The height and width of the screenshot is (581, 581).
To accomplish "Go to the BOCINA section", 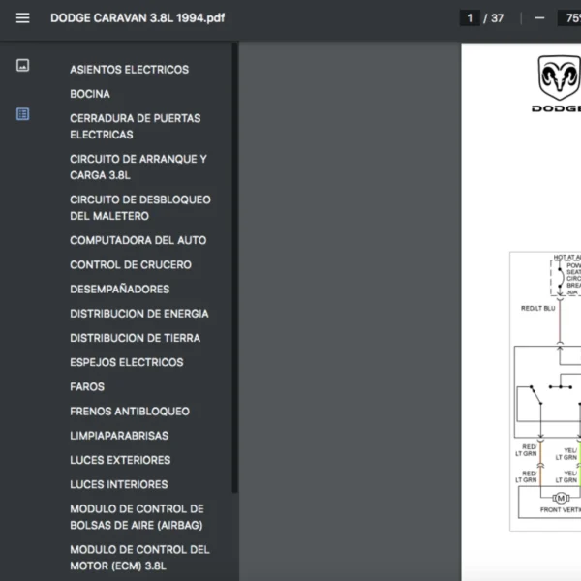I will (90, 94).
